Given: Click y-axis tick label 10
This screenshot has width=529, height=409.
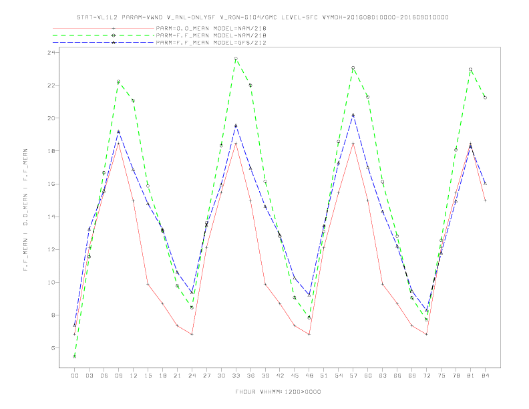Looking at the screenshot, I should (x=51, y=283).
